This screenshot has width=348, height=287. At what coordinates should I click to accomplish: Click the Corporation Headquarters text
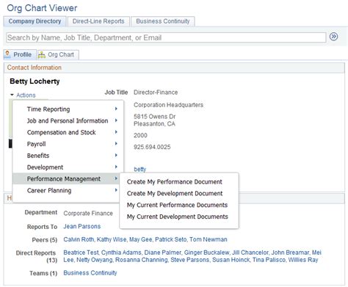coord(168,105)
